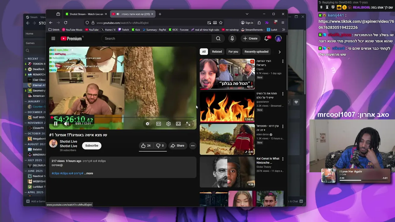Subscribe to Shotist Live channel
Viewport: 395px width, 222px height.
pos(92,146)
